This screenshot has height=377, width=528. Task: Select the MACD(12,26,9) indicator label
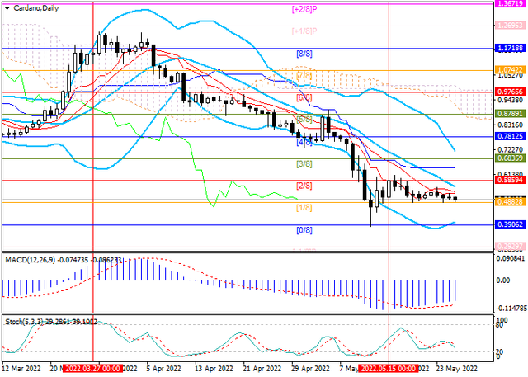[31, 259]
